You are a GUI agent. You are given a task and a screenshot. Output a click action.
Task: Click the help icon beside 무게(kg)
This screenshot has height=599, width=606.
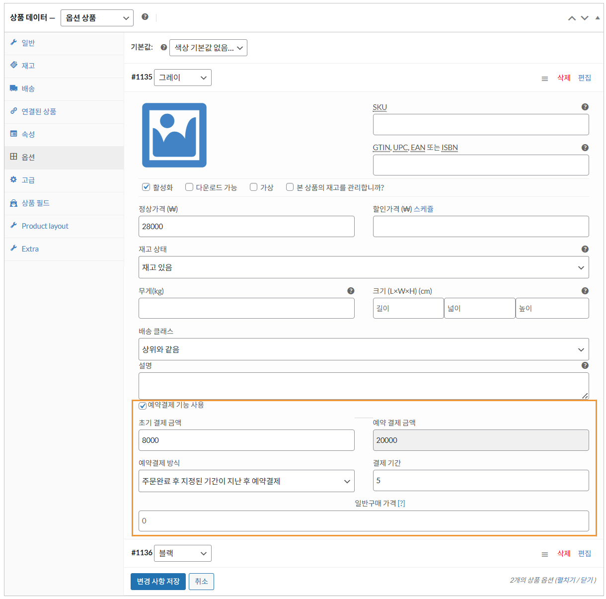click(351, 291)
